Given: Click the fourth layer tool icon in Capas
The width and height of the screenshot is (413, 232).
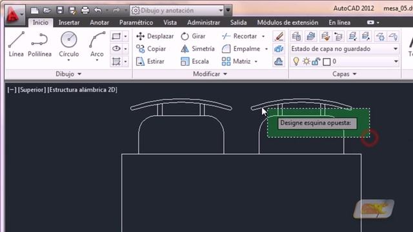Looking at the screenshot, I should point(339,36).
